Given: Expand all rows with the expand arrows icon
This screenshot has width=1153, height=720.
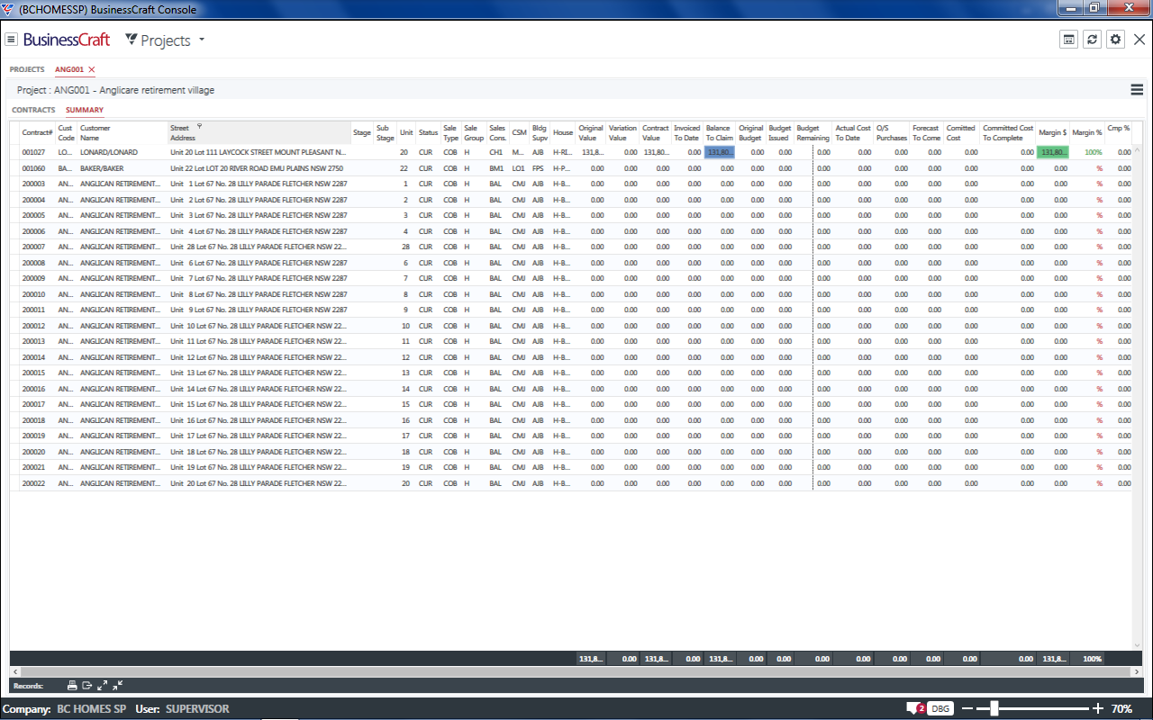Looking at the screenshot, I should [x=103, y=686].
